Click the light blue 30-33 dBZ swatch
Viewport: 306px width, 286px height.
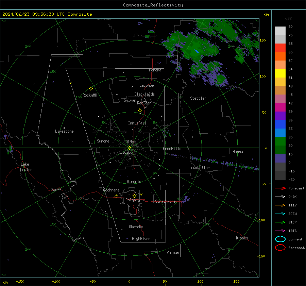point(280,133)
